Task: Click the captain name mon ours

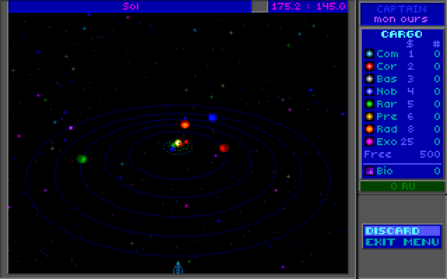Action: click(401, 20)
